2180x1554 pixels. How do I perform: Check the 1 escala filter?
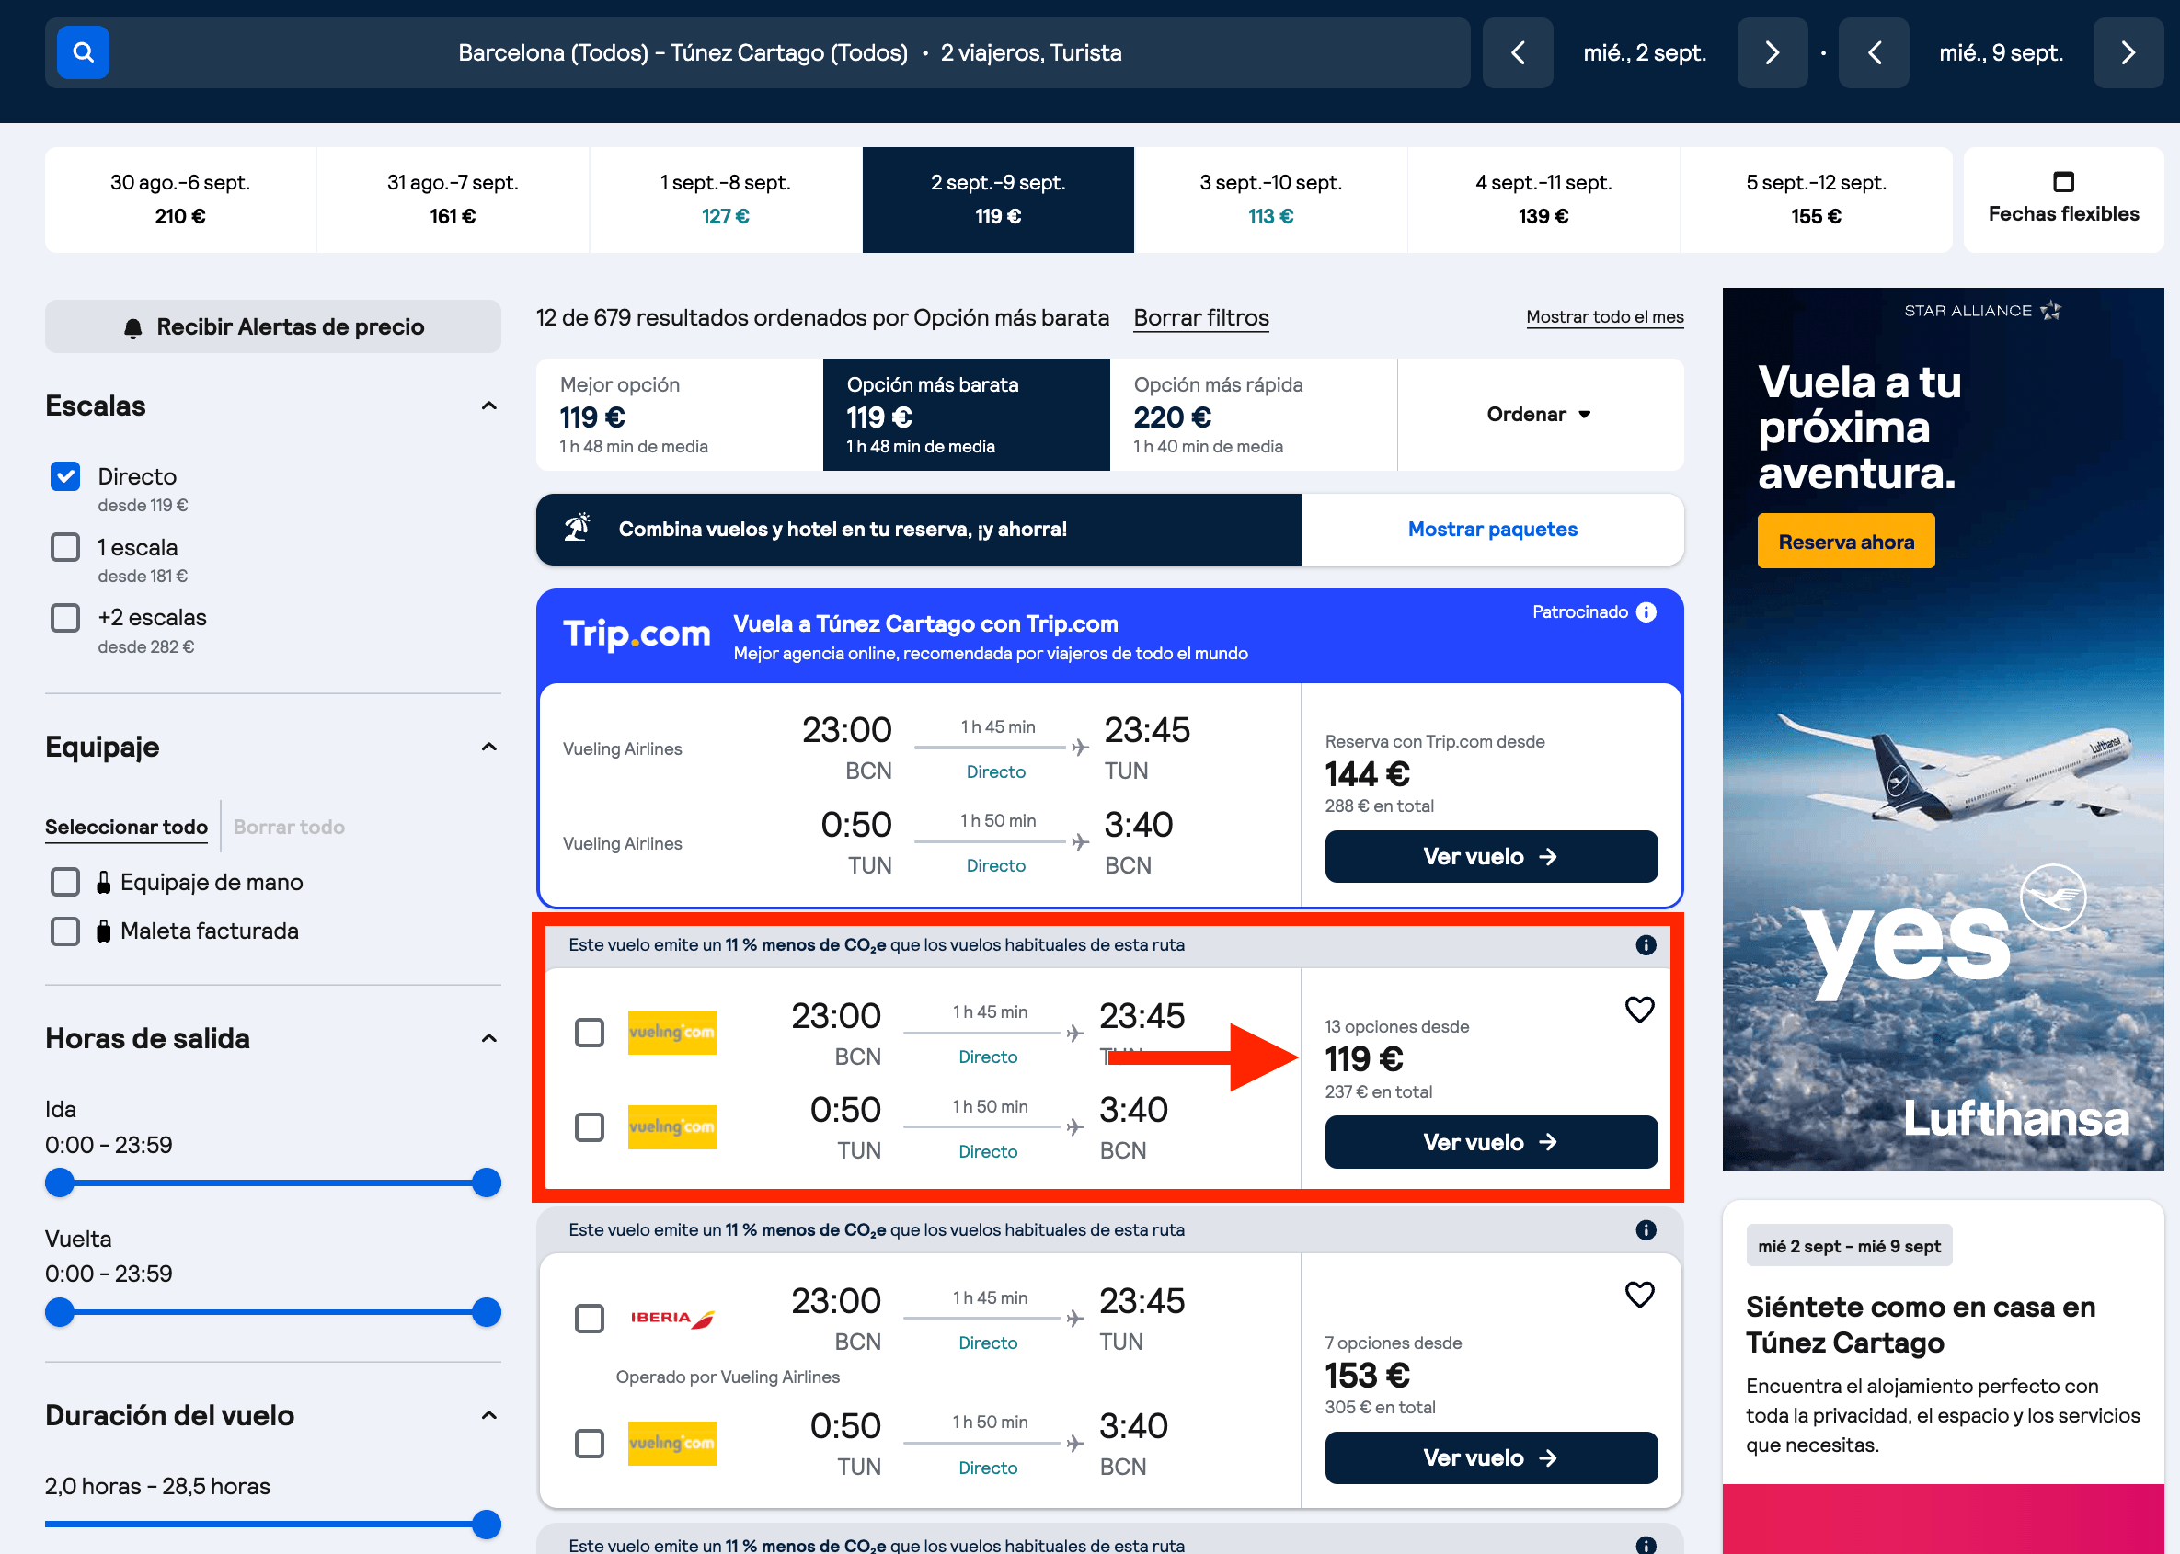pos(65,547)
